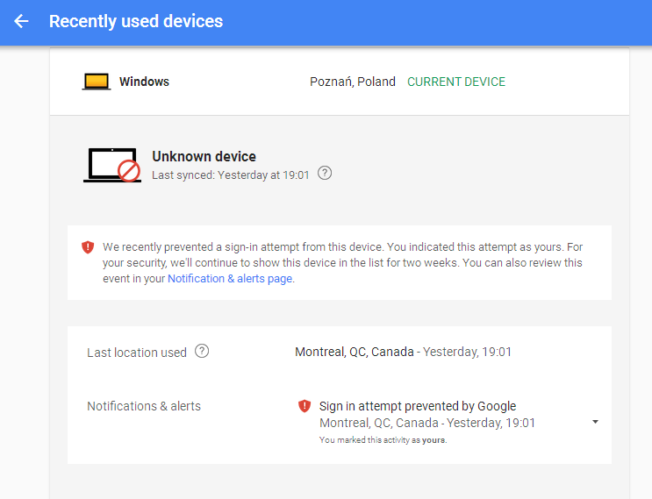Click red shield beside Sign in attempt prevented
652x499 pixels.
click(305, 406)
